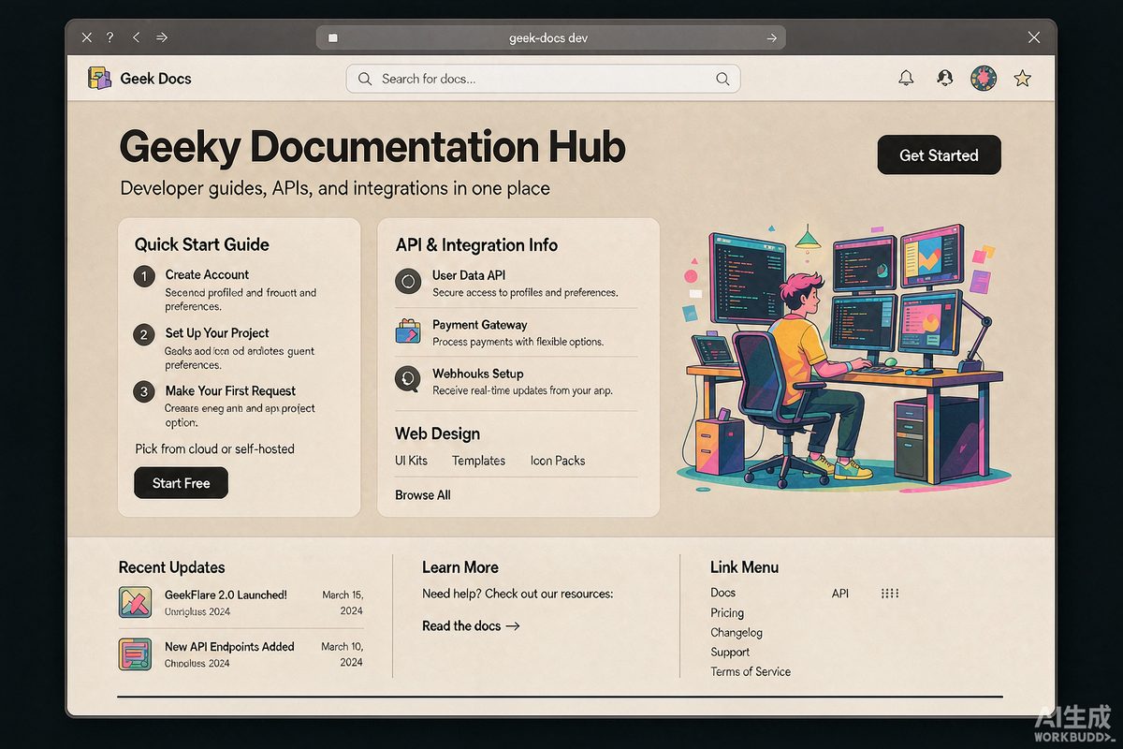Screen dimensions: 1123x749
Task: Select Changelog in the Link Menu
Action: coord(737,632)
